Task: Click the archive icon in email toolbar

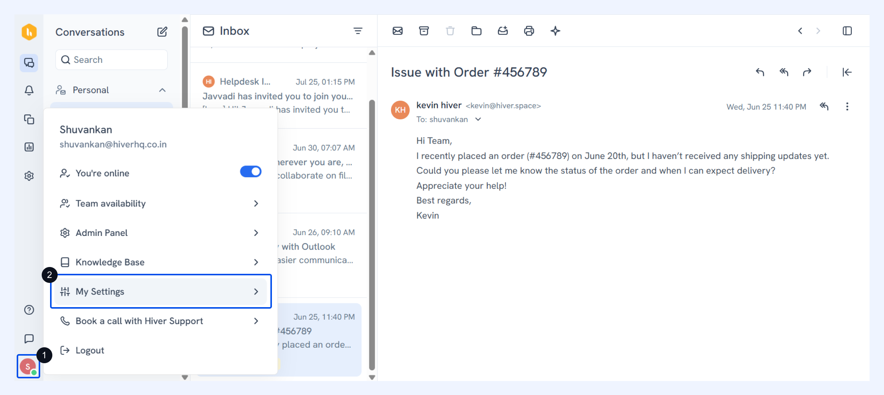Action: click(x=424, y=31)
